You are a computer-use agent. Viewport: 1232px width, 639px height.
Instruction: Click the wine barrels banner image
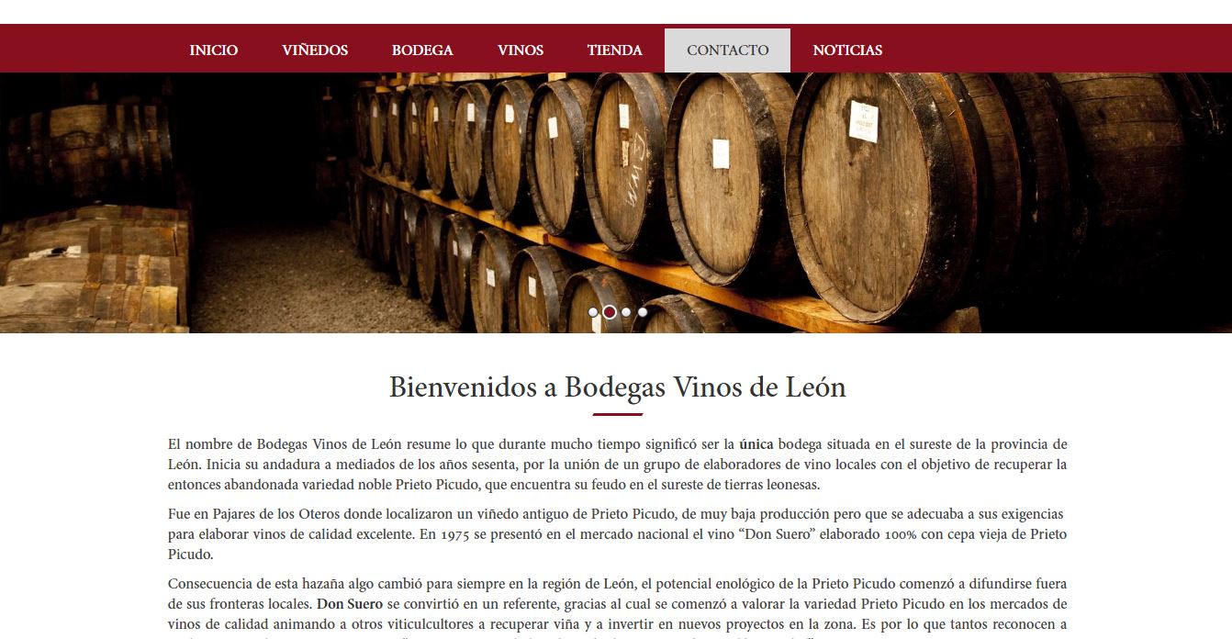click(x=616, y=203)
